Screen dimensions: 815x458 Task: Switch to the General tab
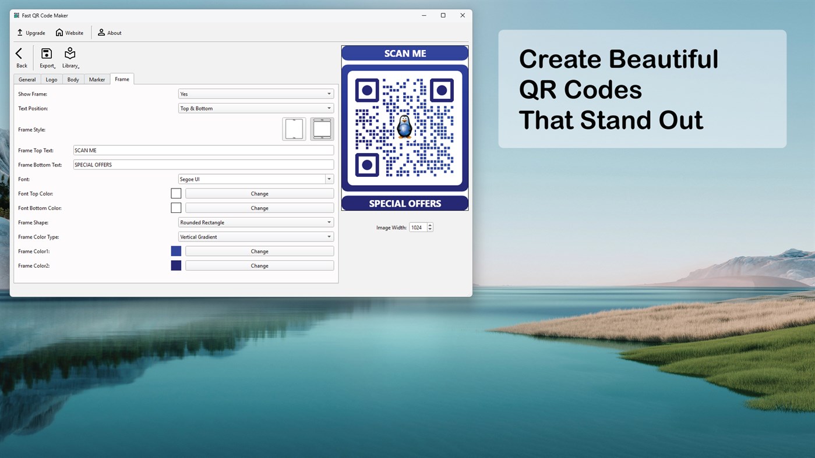click(27, 79)
